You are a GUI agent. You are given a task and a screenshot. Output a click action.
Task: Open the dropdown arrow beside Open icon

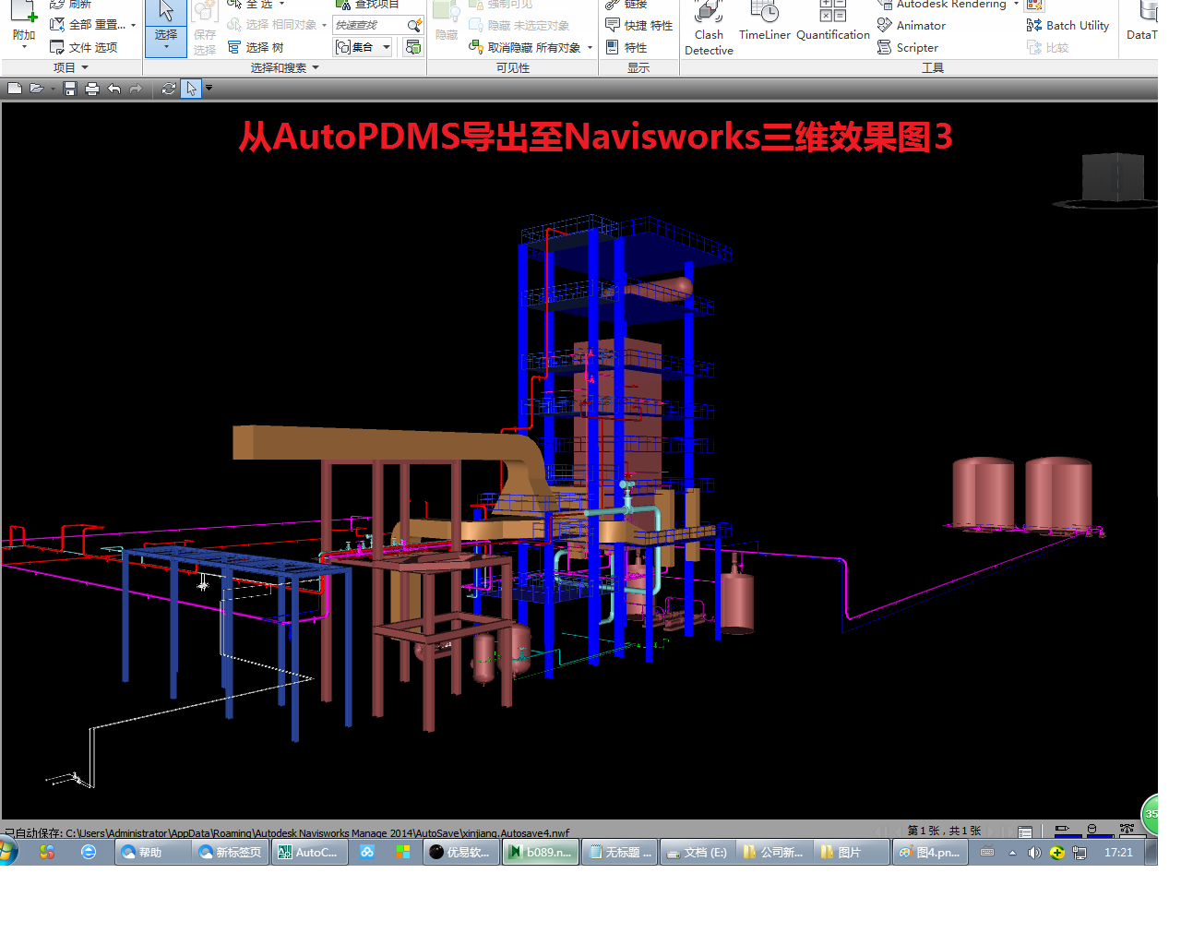(52, 89)
